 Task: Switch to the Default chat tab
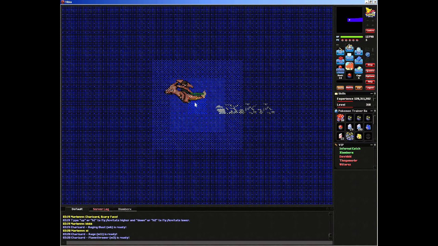77,209
